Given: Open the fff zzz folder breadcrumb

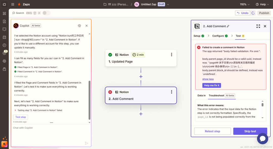Looking at the screenshot, I should point(116,4).
